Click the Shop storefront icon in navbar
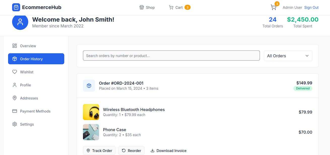330x155 pixels. [x=142, y=8]
